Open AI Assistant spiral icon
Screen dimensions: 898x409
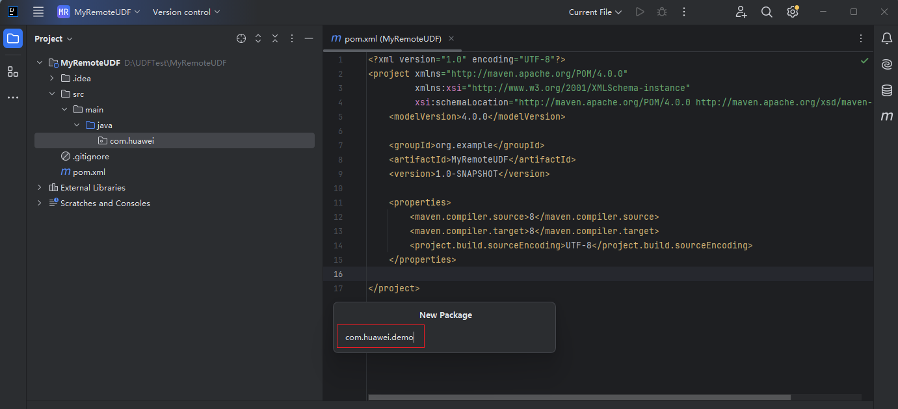tap(886, 64)
